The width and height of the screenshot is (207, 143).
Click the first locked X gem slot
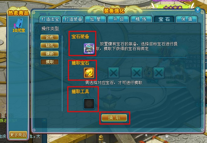(x=114, y=73)
